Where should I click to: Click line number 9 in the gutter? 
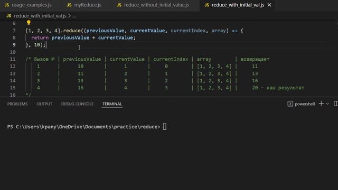click(x=14, y=45)
